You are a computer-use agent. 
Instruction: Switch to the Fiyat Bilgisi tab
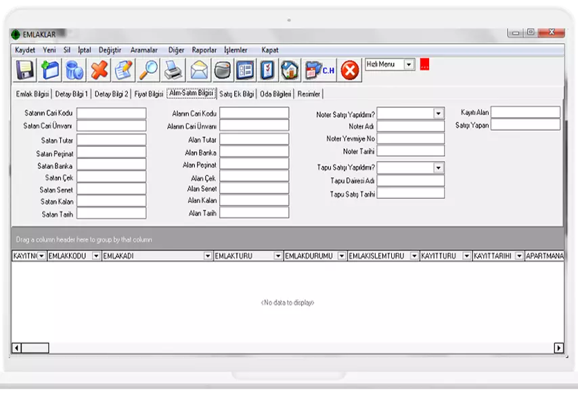(x=149, y=94)
